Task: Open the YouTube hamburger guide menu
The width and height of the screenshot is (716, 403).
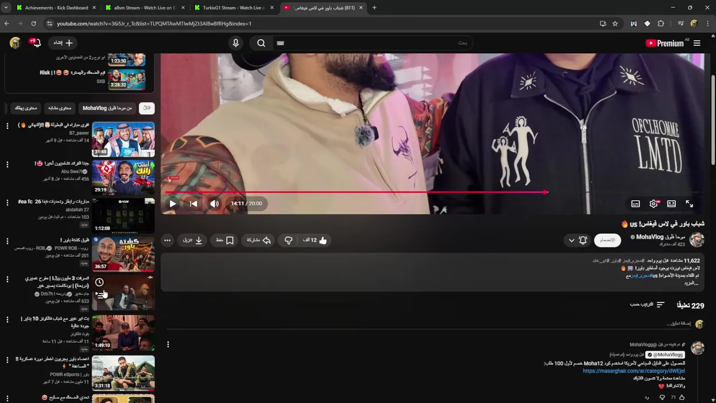Action: pos(697,43)
